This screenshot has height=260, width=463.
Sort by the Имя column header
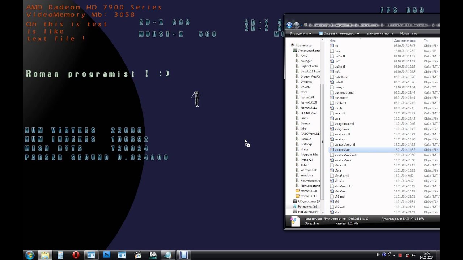coord(332,41)
